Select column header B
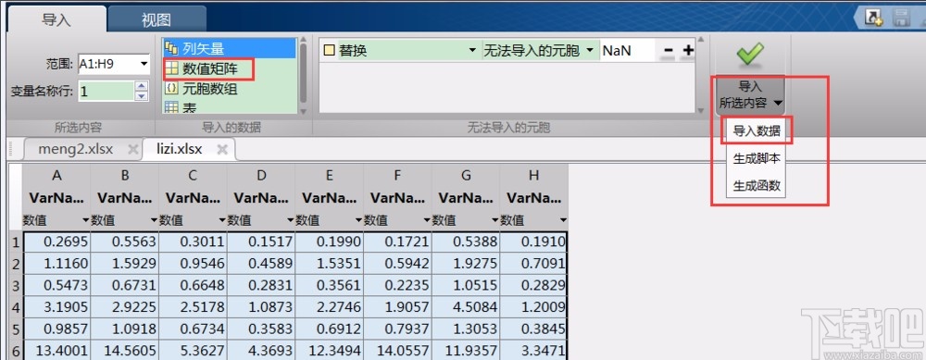 [x=125, y=175]
